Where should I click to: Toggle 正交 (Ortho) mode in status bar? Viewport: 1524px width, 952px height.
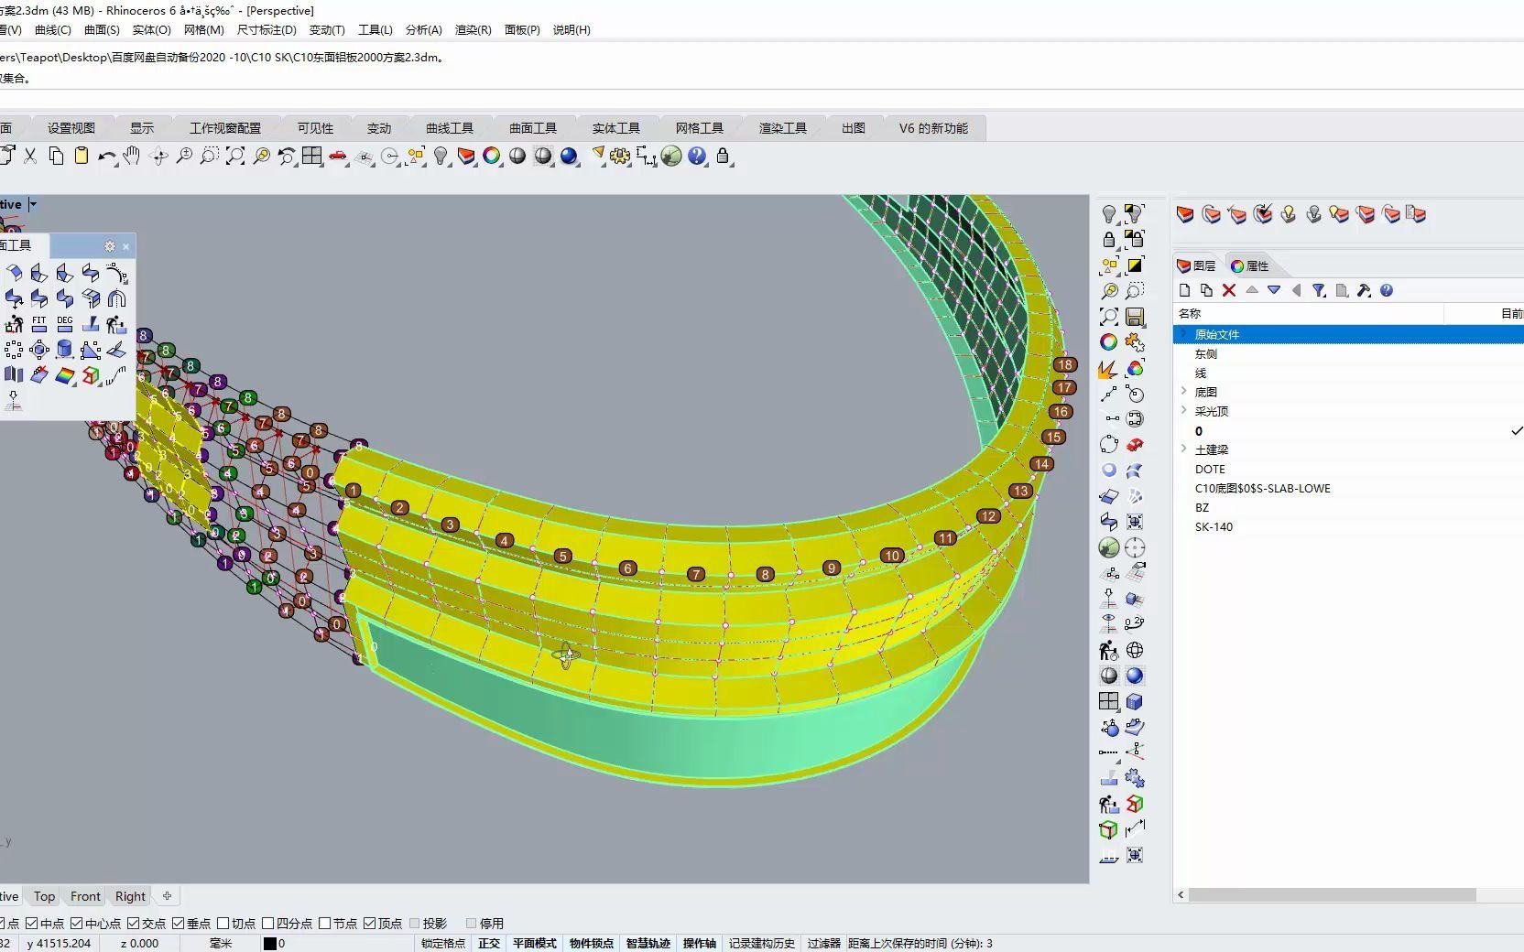[x=489, y=944]
